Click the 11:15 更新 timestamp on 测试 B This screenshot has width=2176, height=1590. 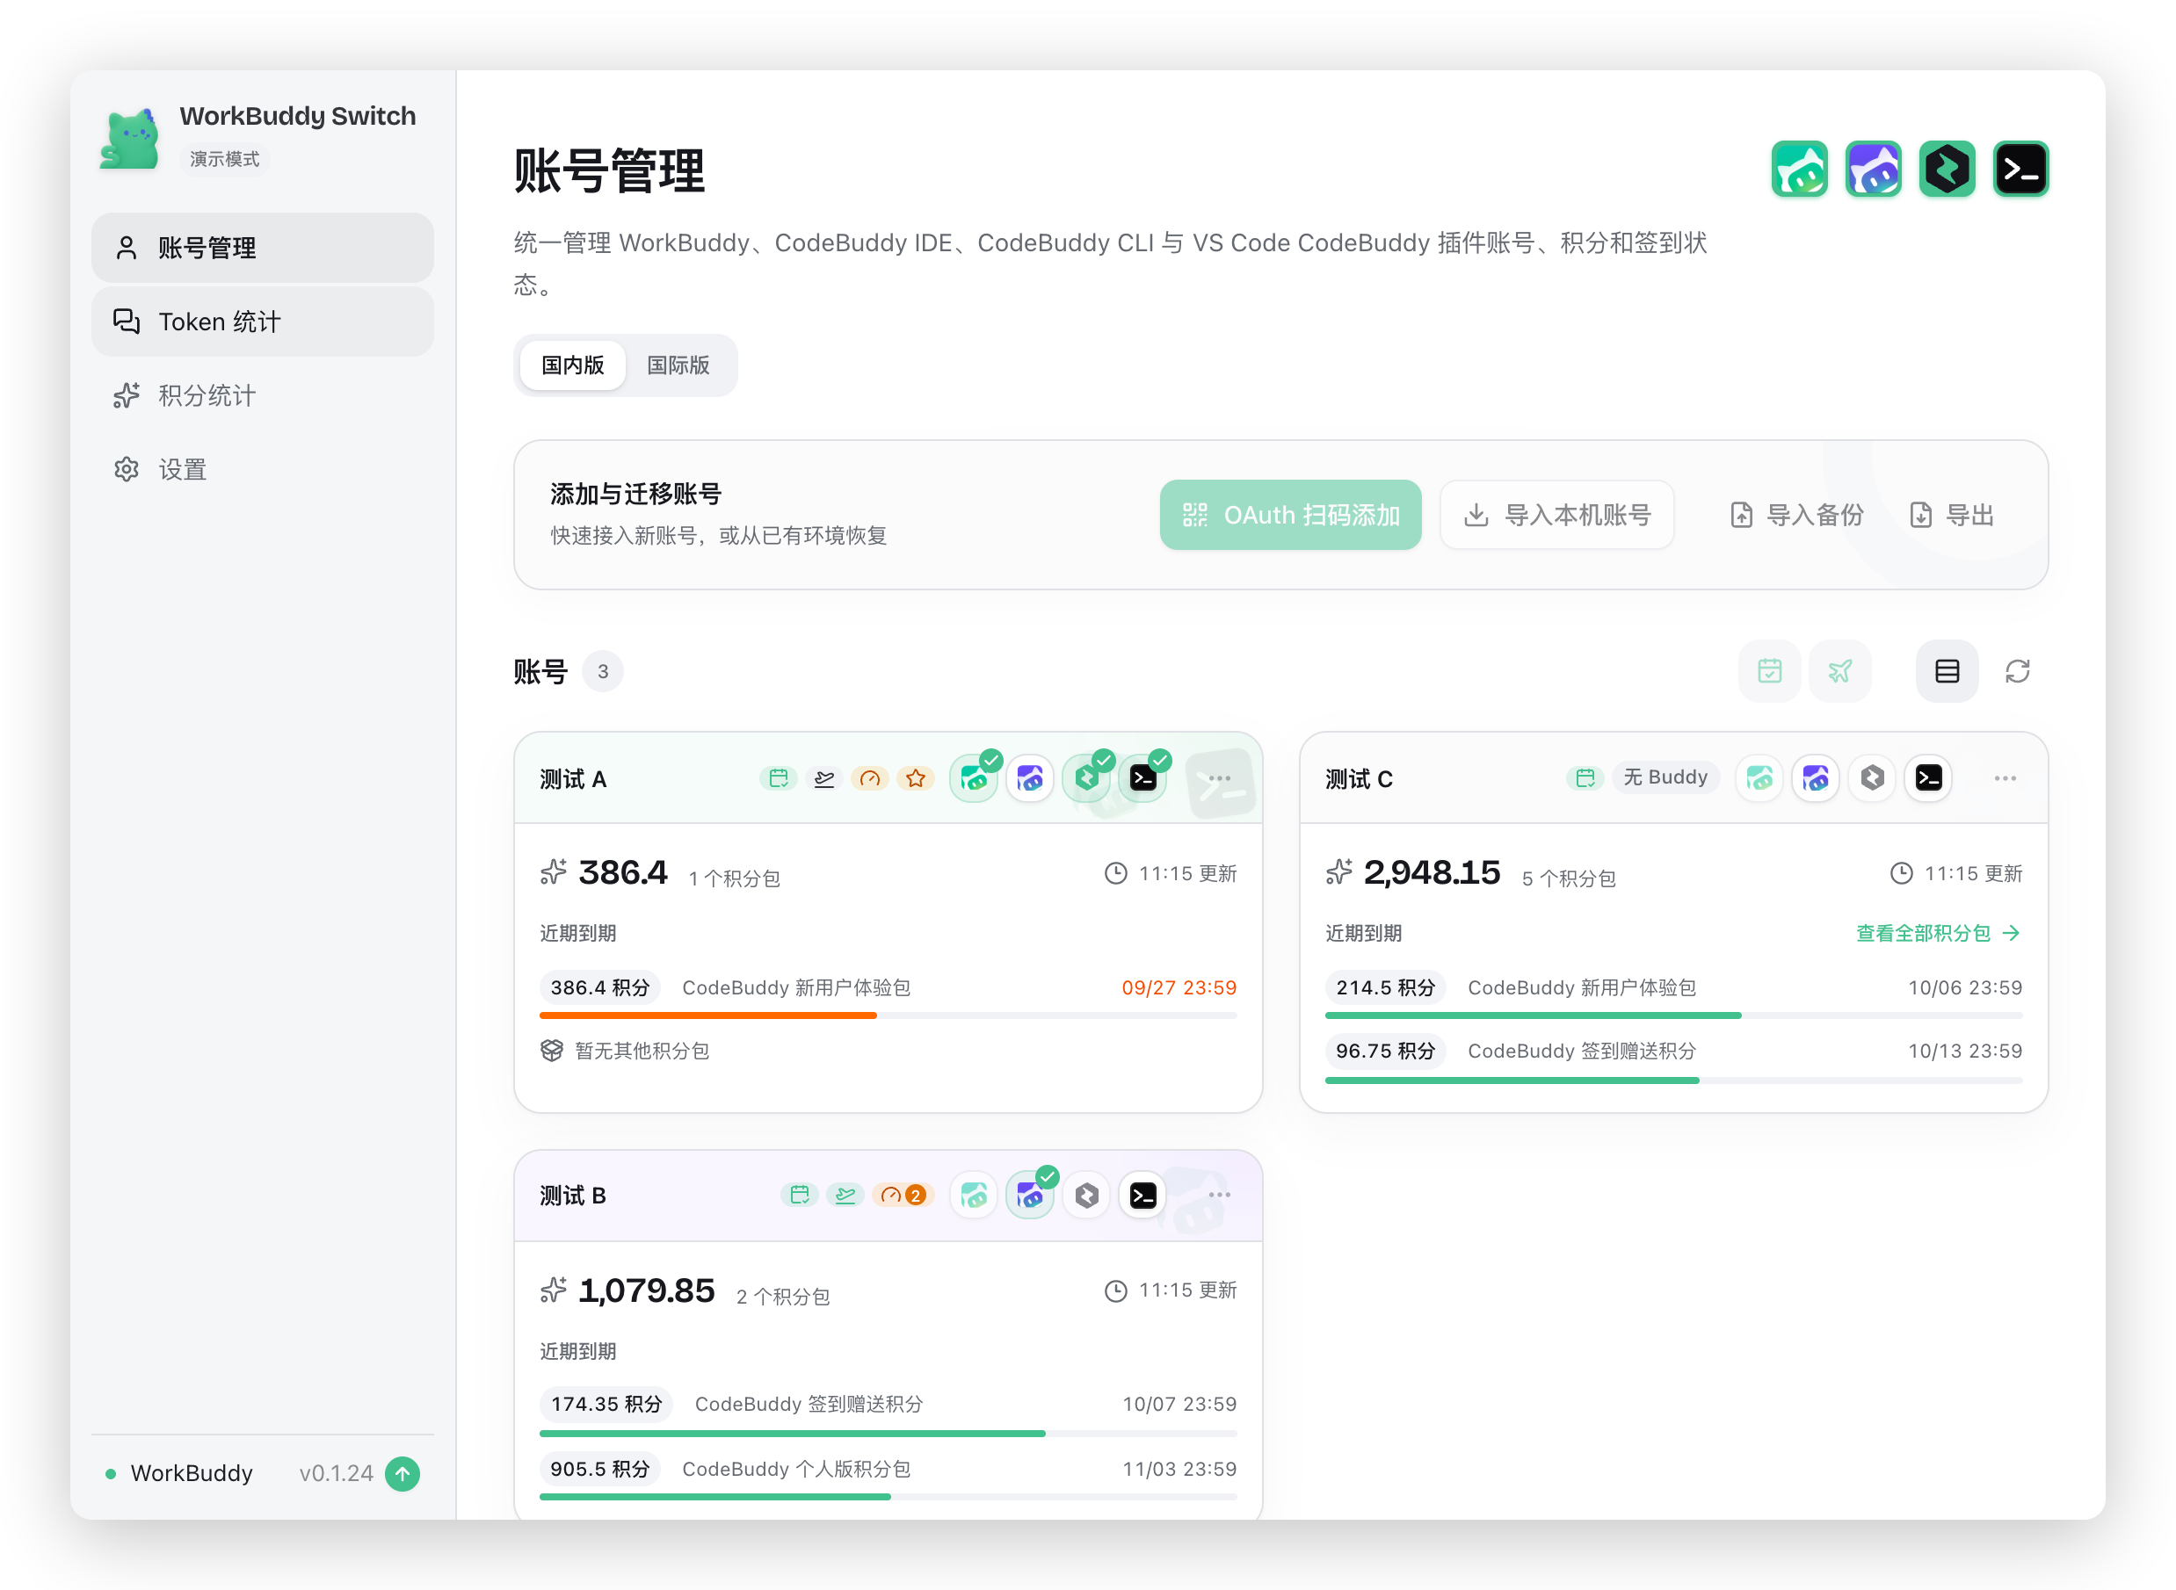pos(1170,1290)
